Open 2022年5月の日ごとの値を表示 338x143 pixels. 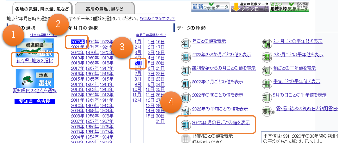tap(221, 123)
